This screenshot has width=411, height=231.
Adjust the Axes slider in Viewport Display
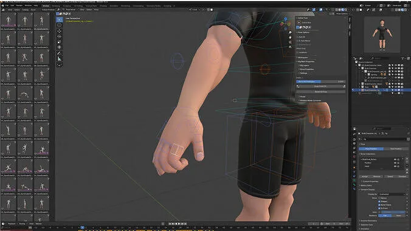393,212
